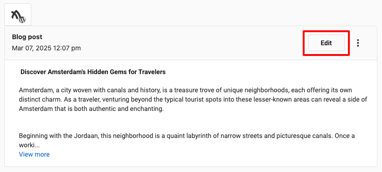Select the WordPress account tab icon
The height and width of the screenshot is (172, 382).
pyautogui.click(x=18, y=14)
